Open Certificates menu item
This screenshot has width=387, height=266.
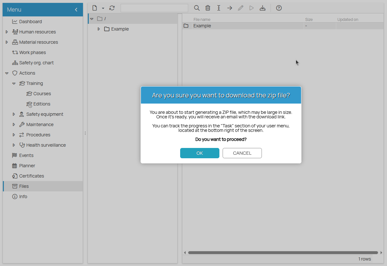[x=32, y=176]
